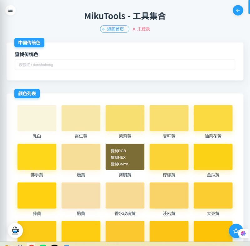Select the 乳白 color swatch
This screenshot has width=250, height=246.
pyautogui.click(x=37, y=118)
